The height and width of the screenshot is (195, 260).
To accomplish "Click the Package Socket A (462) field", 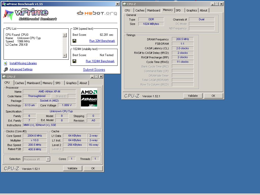I will coord(50,101).
